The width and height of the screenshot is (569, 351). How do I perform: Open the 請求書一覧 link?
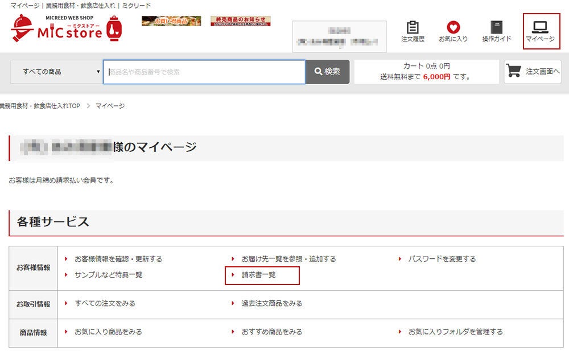point(258,275)
